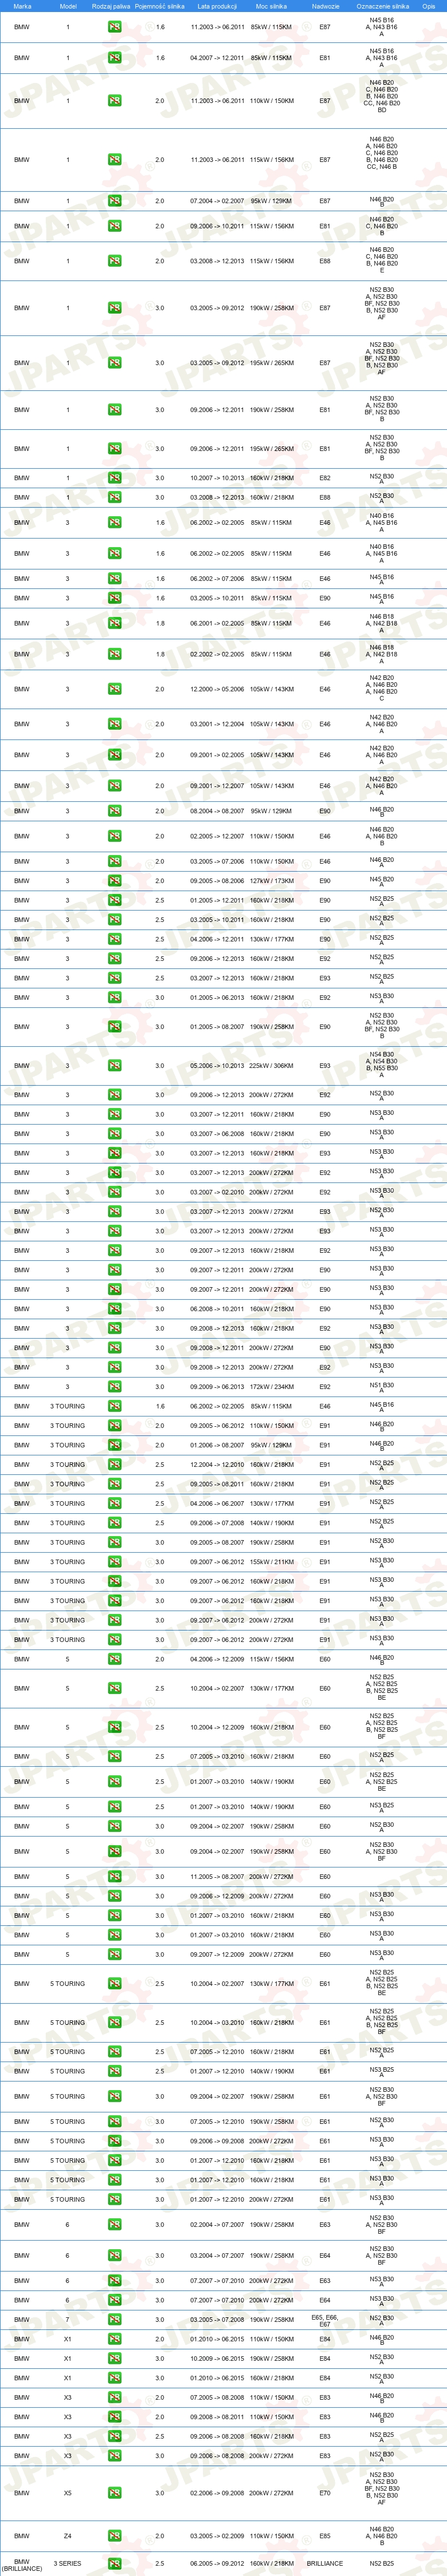Click the Rodzaj paliwa column header

click(x=111, y=6)
